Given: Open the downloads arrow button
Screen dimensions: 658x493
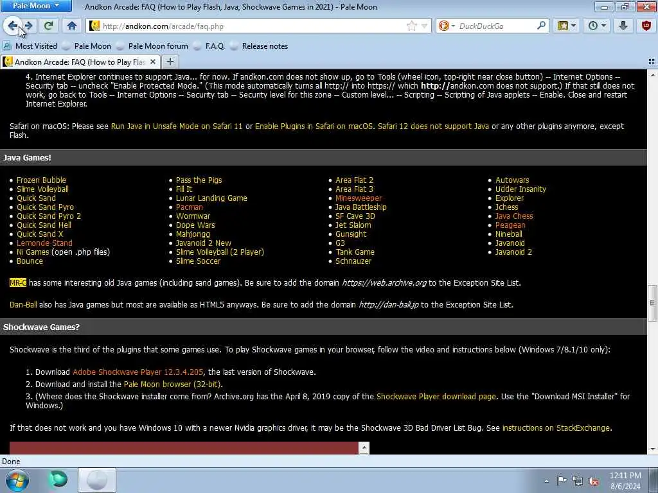Looking at the screenshot, I should coord(623,26).
